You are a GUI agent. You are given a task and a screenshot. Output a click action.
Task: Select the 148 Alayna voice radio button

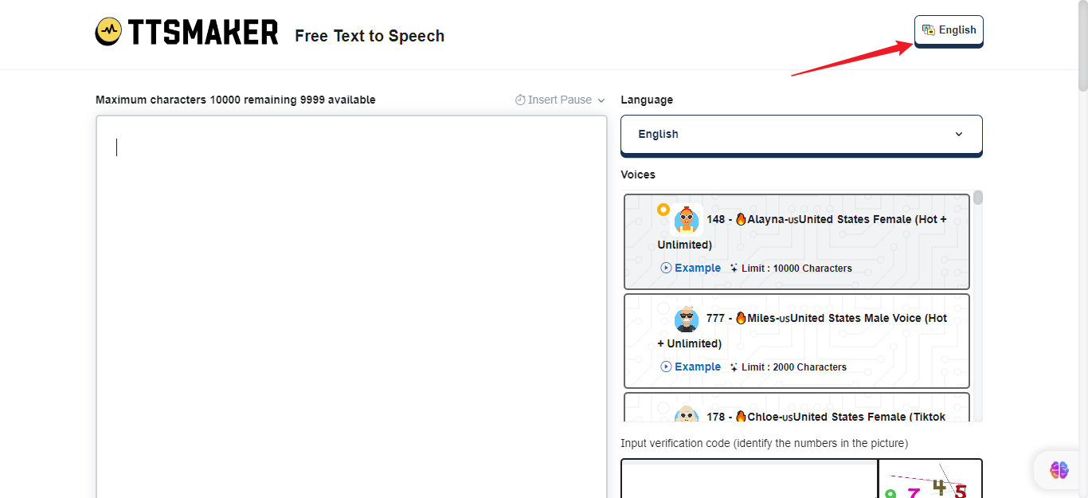(663, 210)
